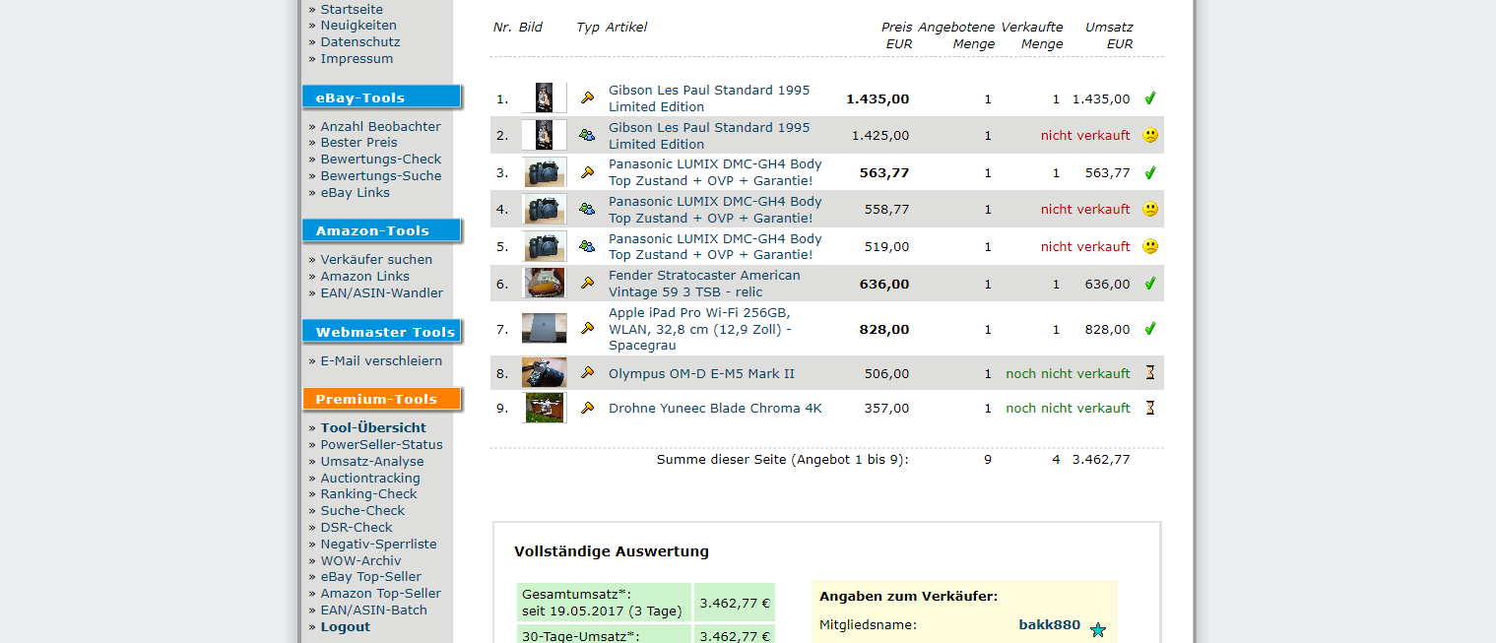This screenshot has height=643, width=1496.
Task: Open the Negativ-Sperrliste link
Action: coord(378,545)
